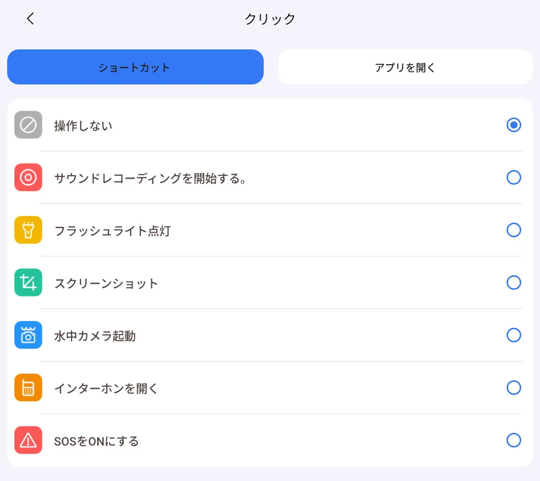
Task: Choose screenshot using its radio button
Action: [x=514, y=283]
